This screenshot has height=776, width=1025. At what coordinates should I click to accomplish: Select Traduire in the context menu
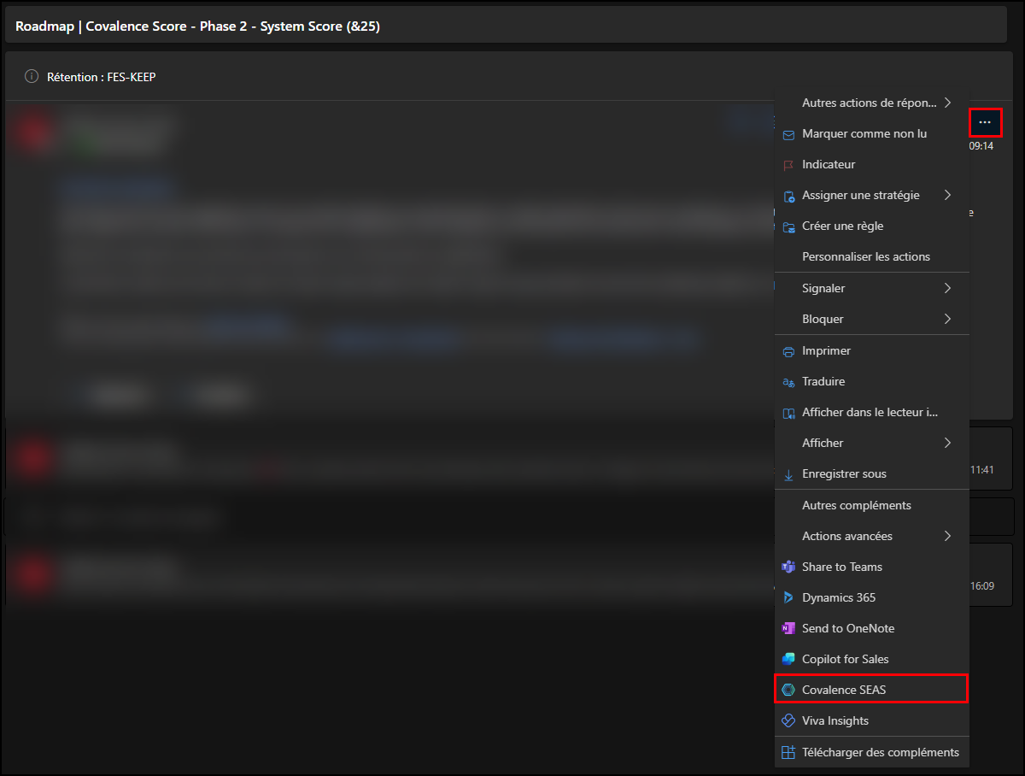point(872,382)
